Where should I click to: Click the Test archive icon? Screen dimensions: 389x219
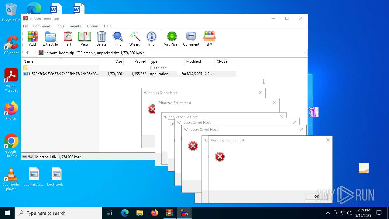[68, 39]
